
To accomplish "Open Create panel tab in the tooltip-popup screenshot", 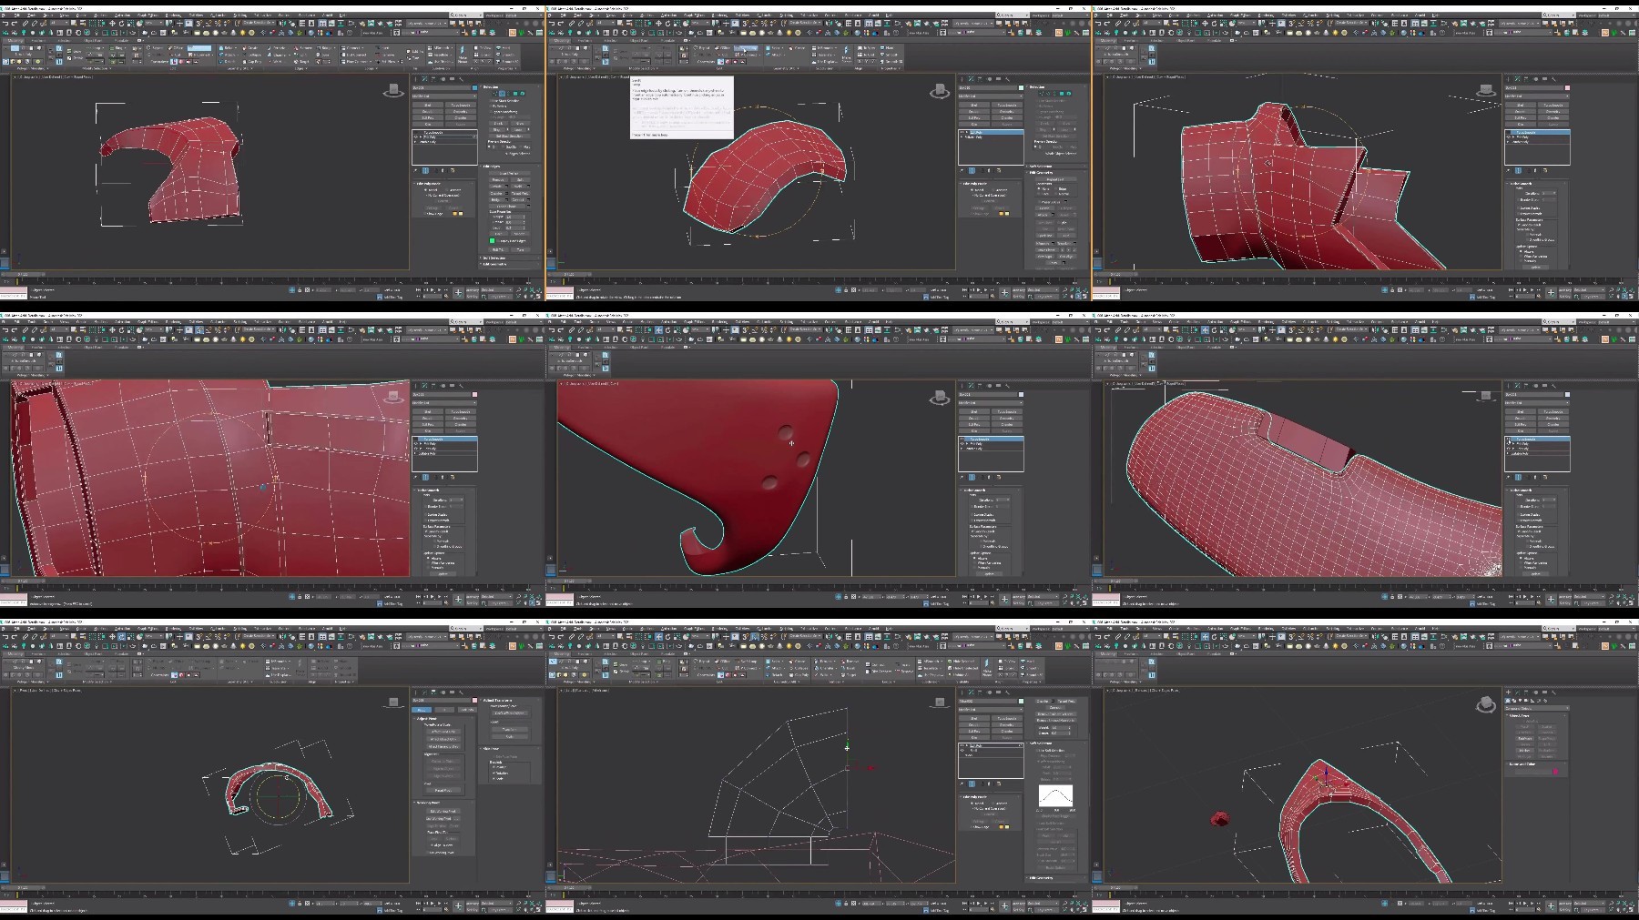I will (962, 79).
